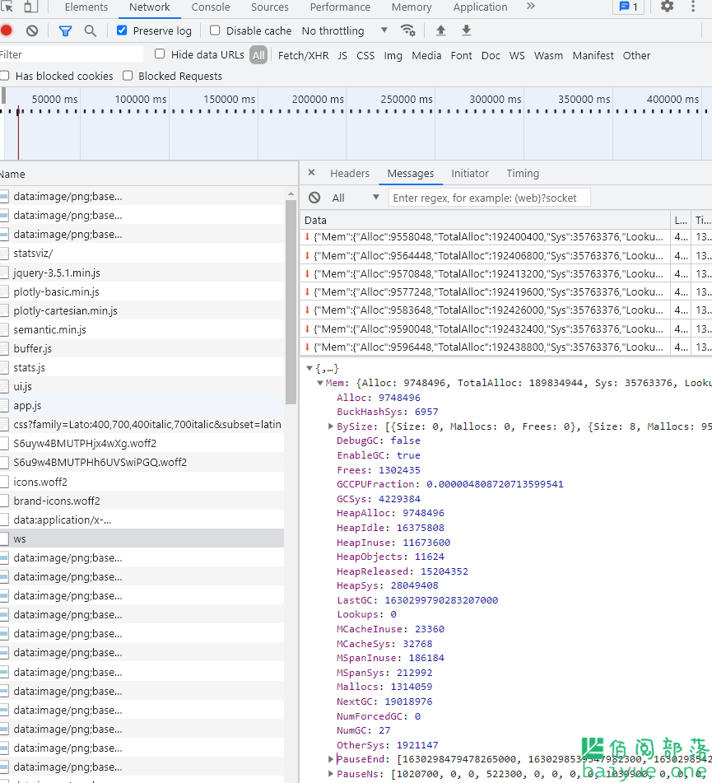The height and width of the screenshot is (783, 712).
Task: Export HAR file download arrow
Action: coord(466,30)
